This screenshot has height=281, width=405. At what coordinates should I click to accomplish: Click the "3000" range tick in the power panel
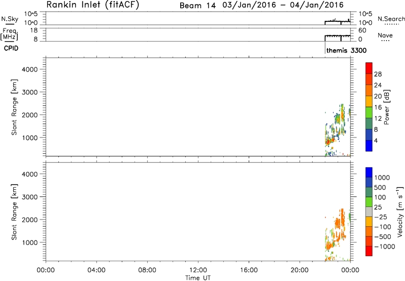30,92
